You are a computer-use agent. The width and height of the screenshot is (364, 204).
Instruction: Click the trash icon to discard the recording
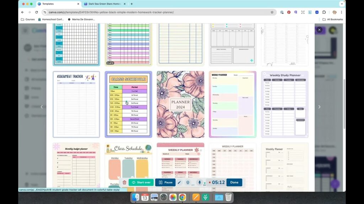click(124, 182)
